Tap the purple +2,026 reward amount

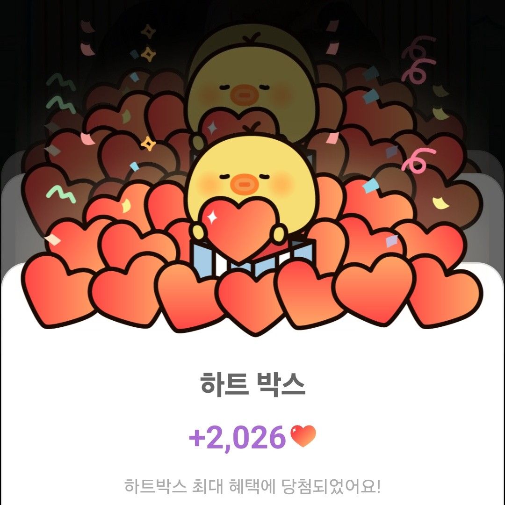[x=237, y=437]
